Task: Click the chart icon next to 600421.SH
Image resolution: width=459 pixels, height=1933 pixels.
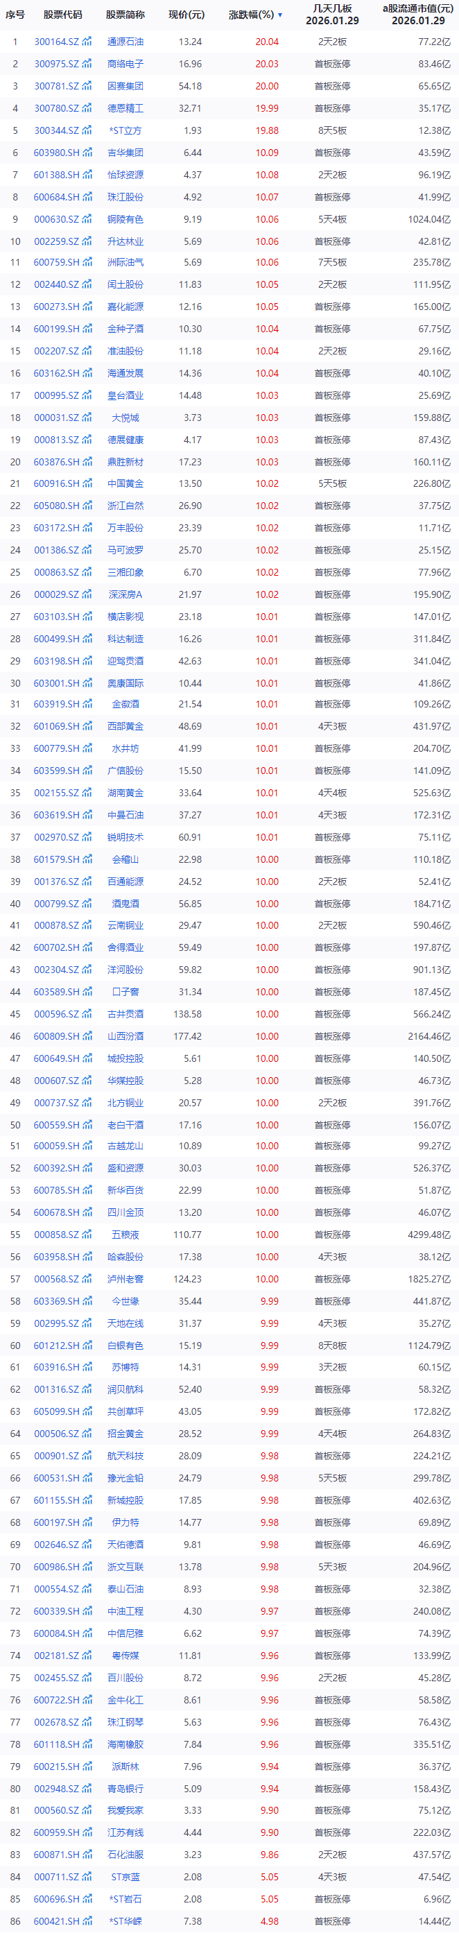Action: [88, 1921]
